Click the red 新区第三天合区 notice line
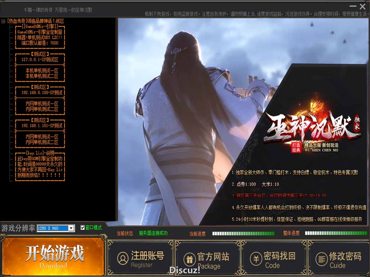The width and height of the screenshot is (370, 277). tap(279, 196)
